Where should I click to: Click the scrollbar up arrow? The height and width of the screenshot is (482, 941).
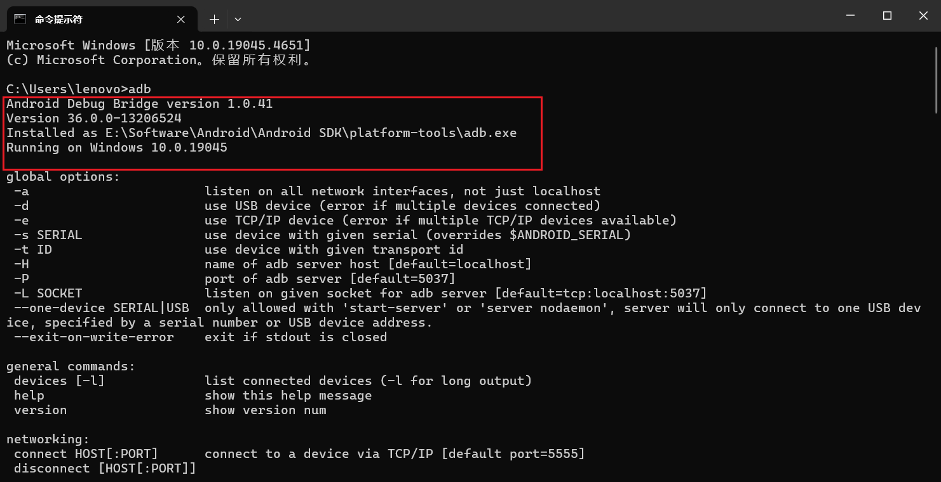pyautogui.click(x=937, y=41)
